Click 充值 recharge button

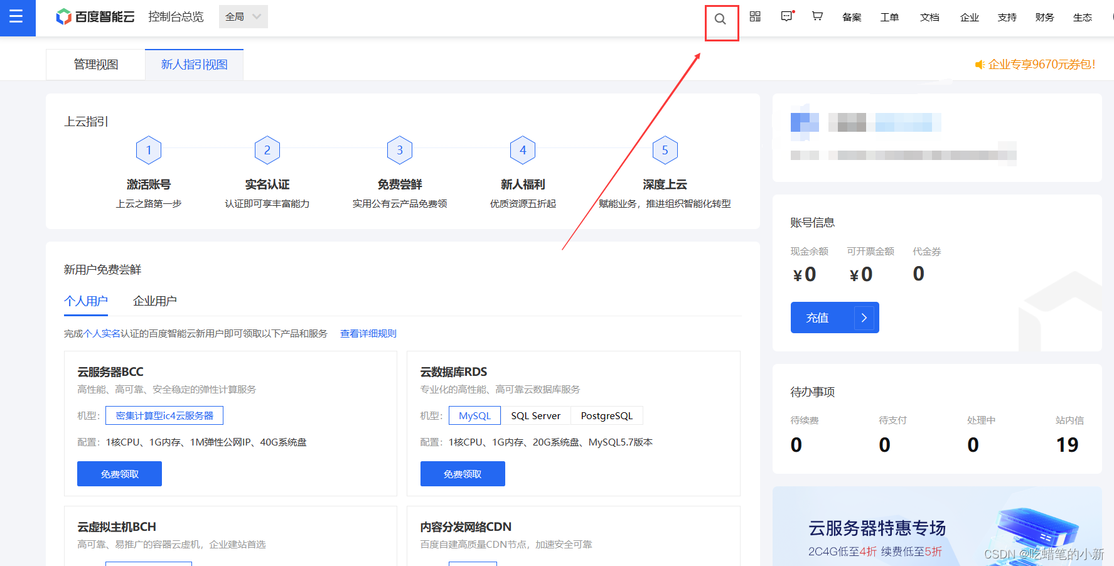[x=835, y=318]
